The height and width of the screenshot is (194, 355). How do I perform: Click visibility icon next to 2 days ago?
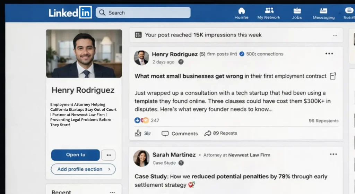[181, 62]
